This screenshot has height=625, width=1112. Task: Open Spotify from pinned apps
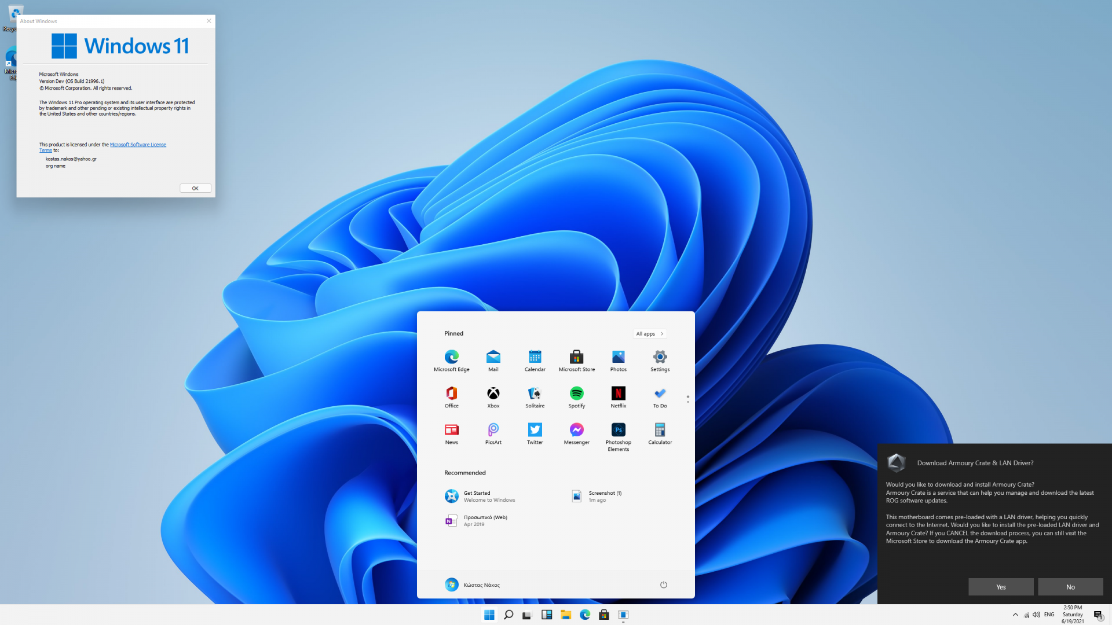[577, 397]
